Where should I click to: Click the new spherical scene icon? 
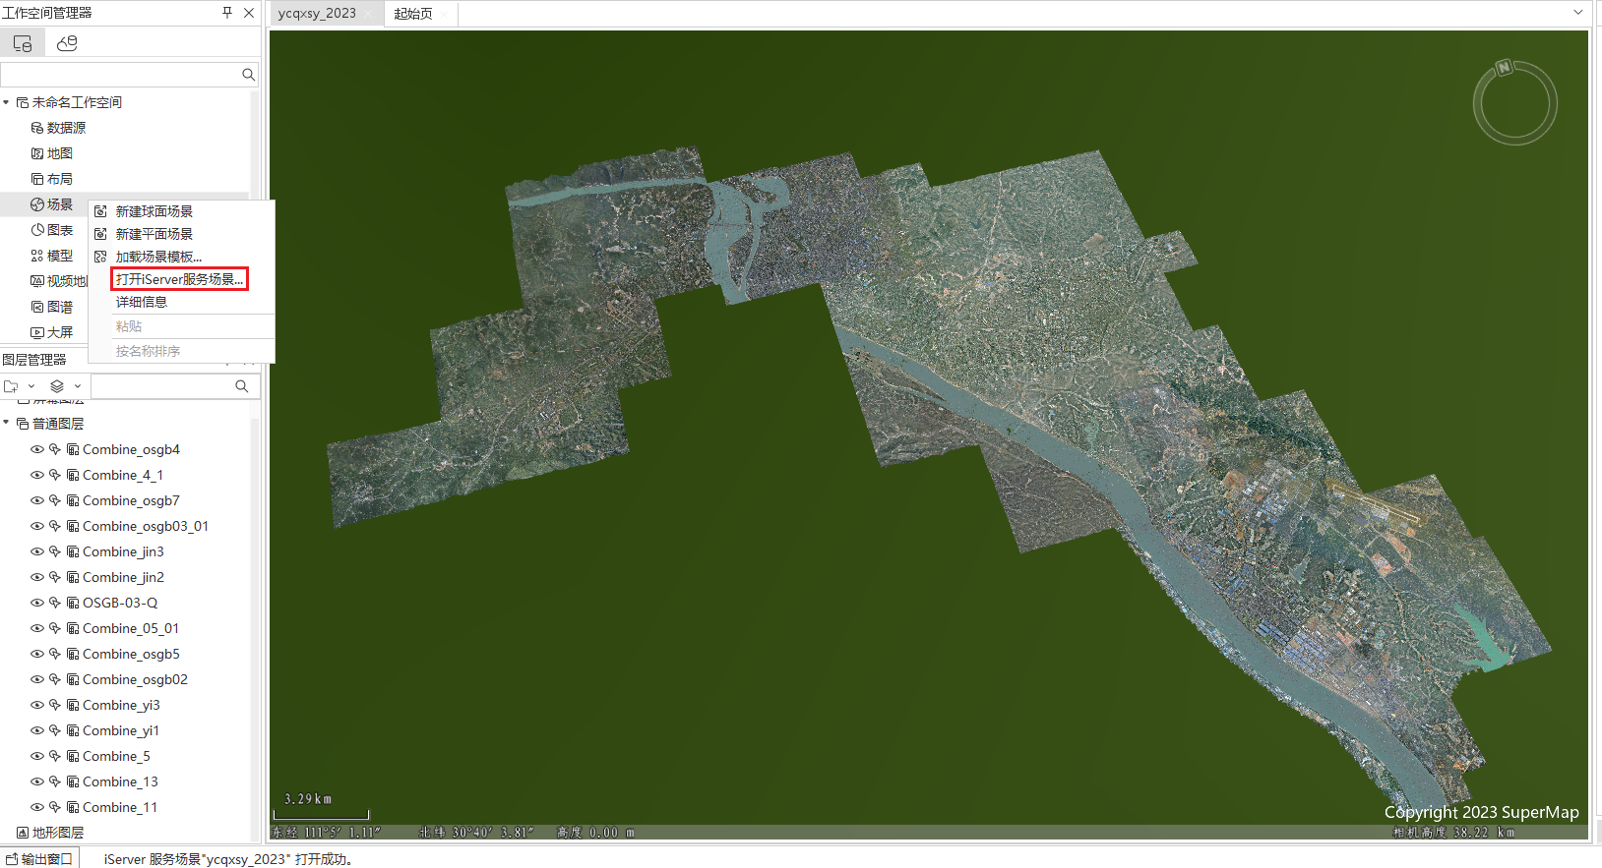coord(100,211)
